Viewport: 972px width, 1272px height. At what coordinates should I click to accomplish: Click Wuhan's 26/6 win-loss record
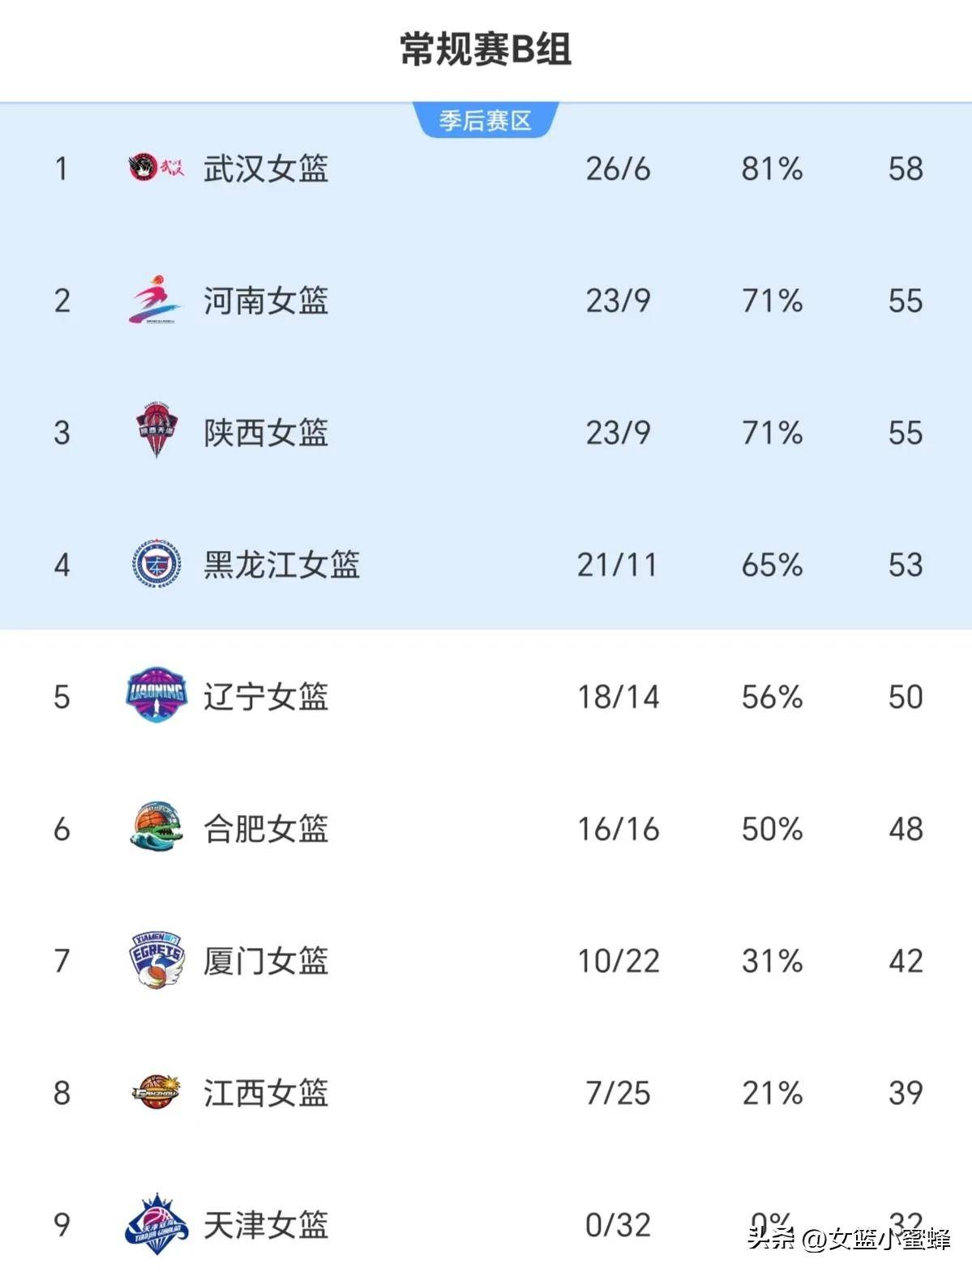tap(618, 169)
